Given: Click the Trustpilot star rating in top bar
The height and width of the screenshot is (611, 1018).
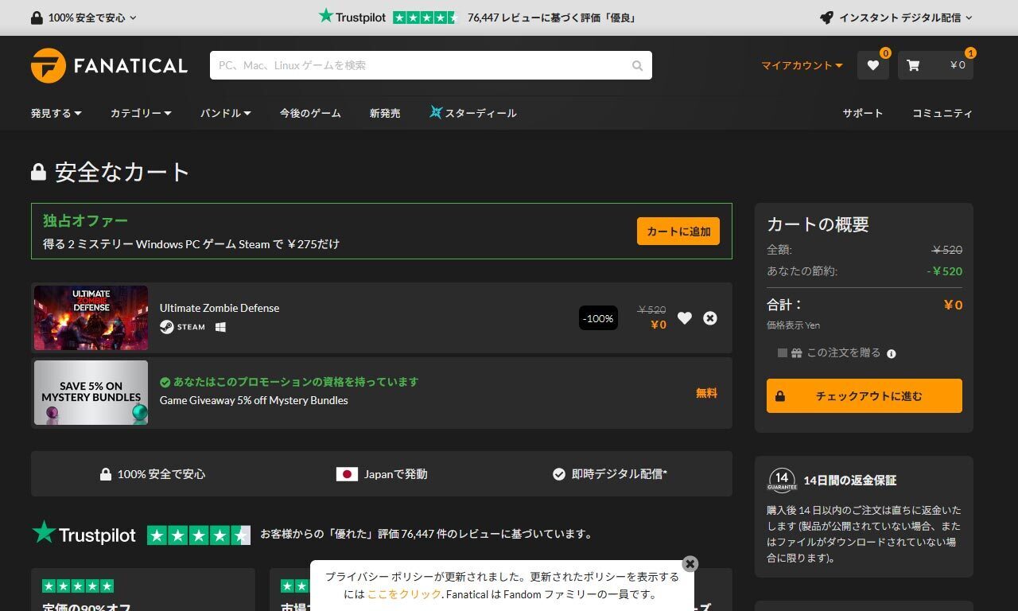Looking at the screenshot, I should point(425,17).
